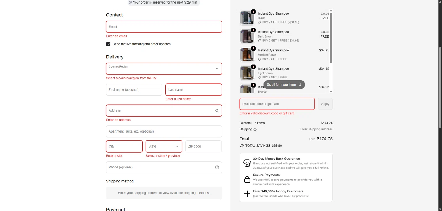Click the tag icon beside TOTAL SAVINGS

tap(242, 146)
